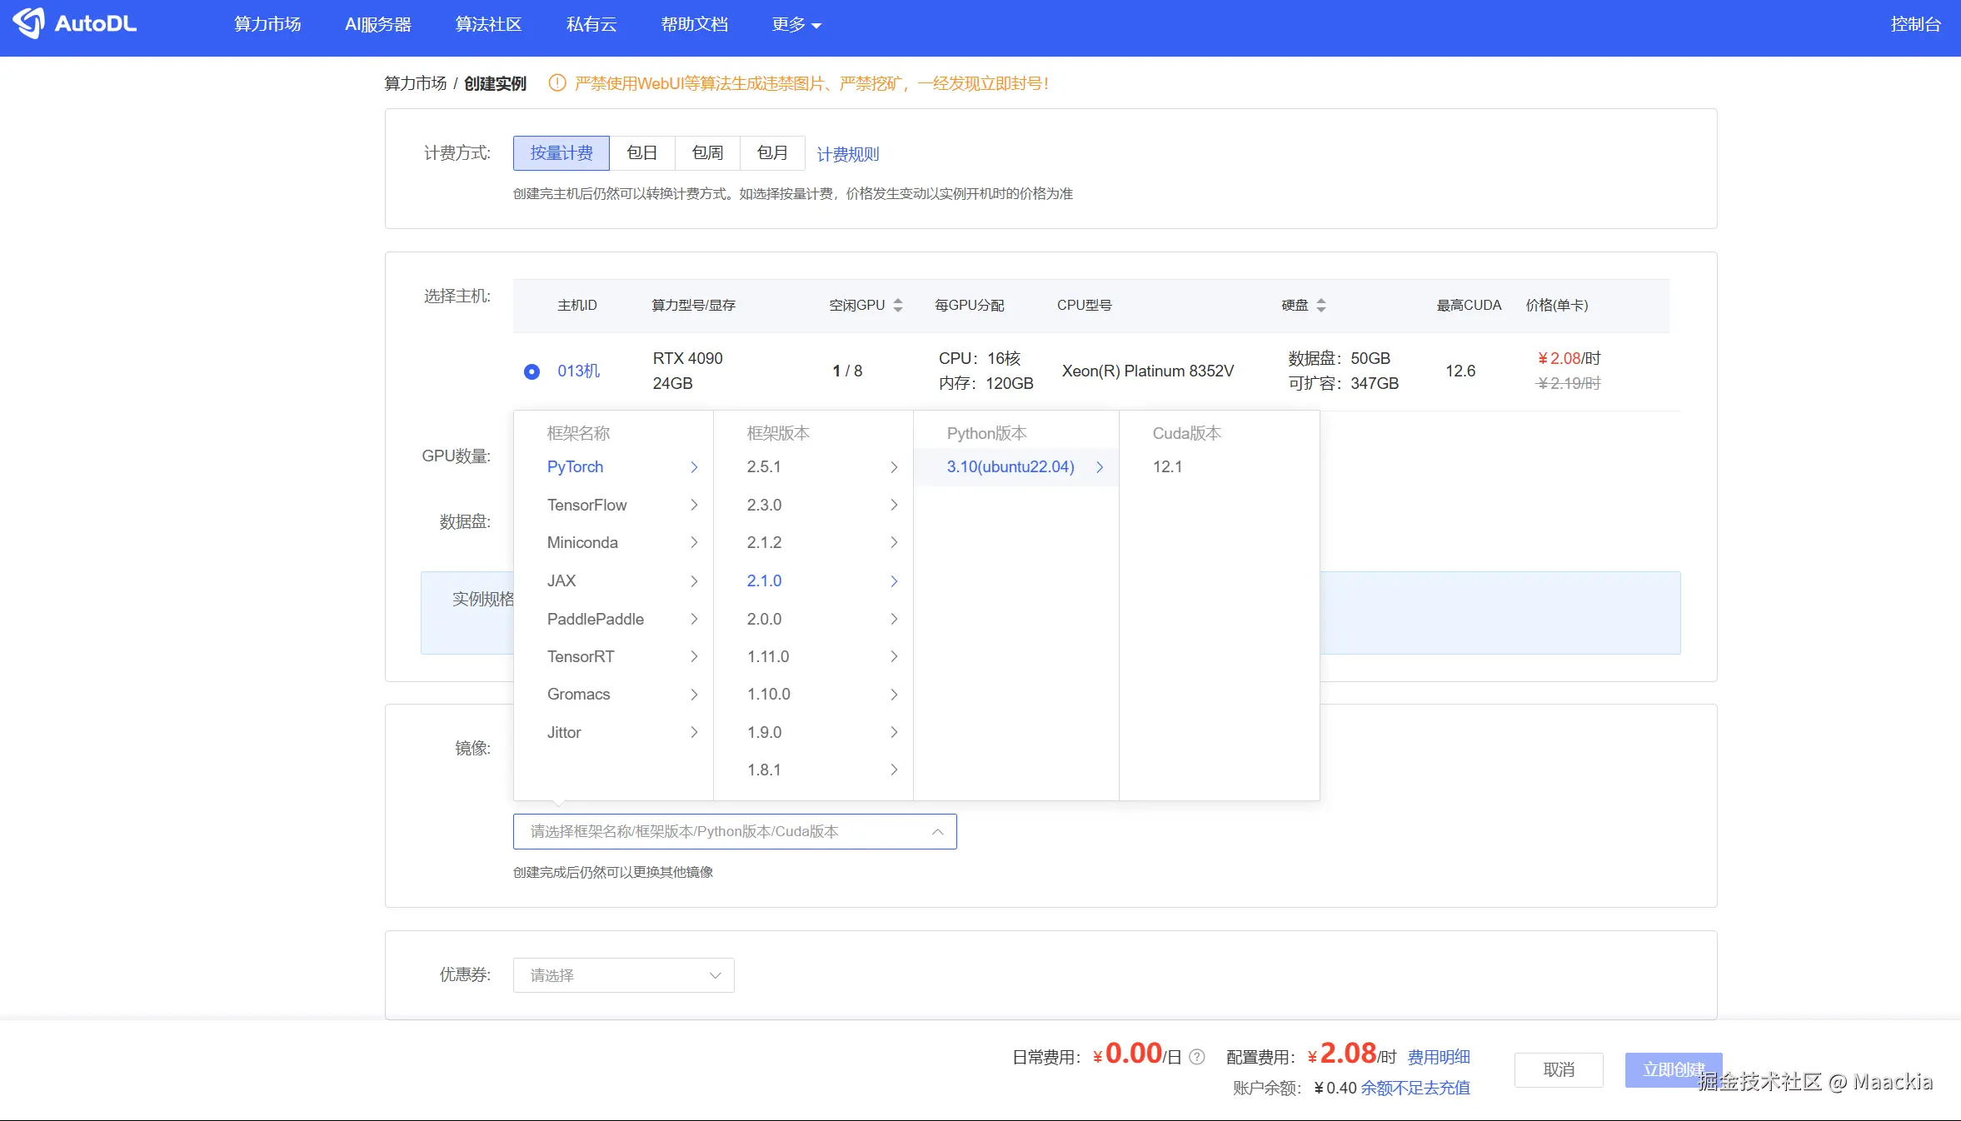Click the warning icon beside the orange notice
This screenshot has width=1961, height=1121.
pyautogui.click(x=557, y=83)
